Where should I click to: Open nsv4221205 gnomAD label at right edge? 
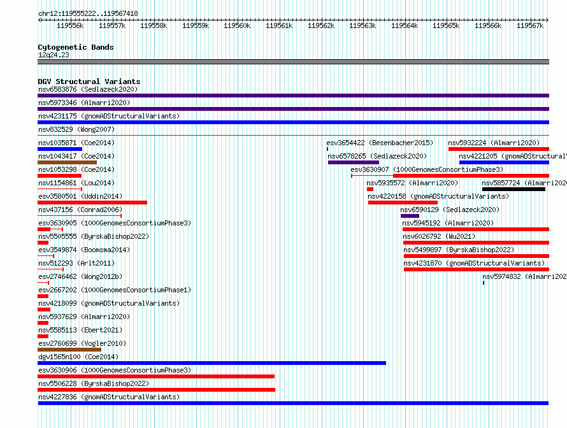coord(513,156)
